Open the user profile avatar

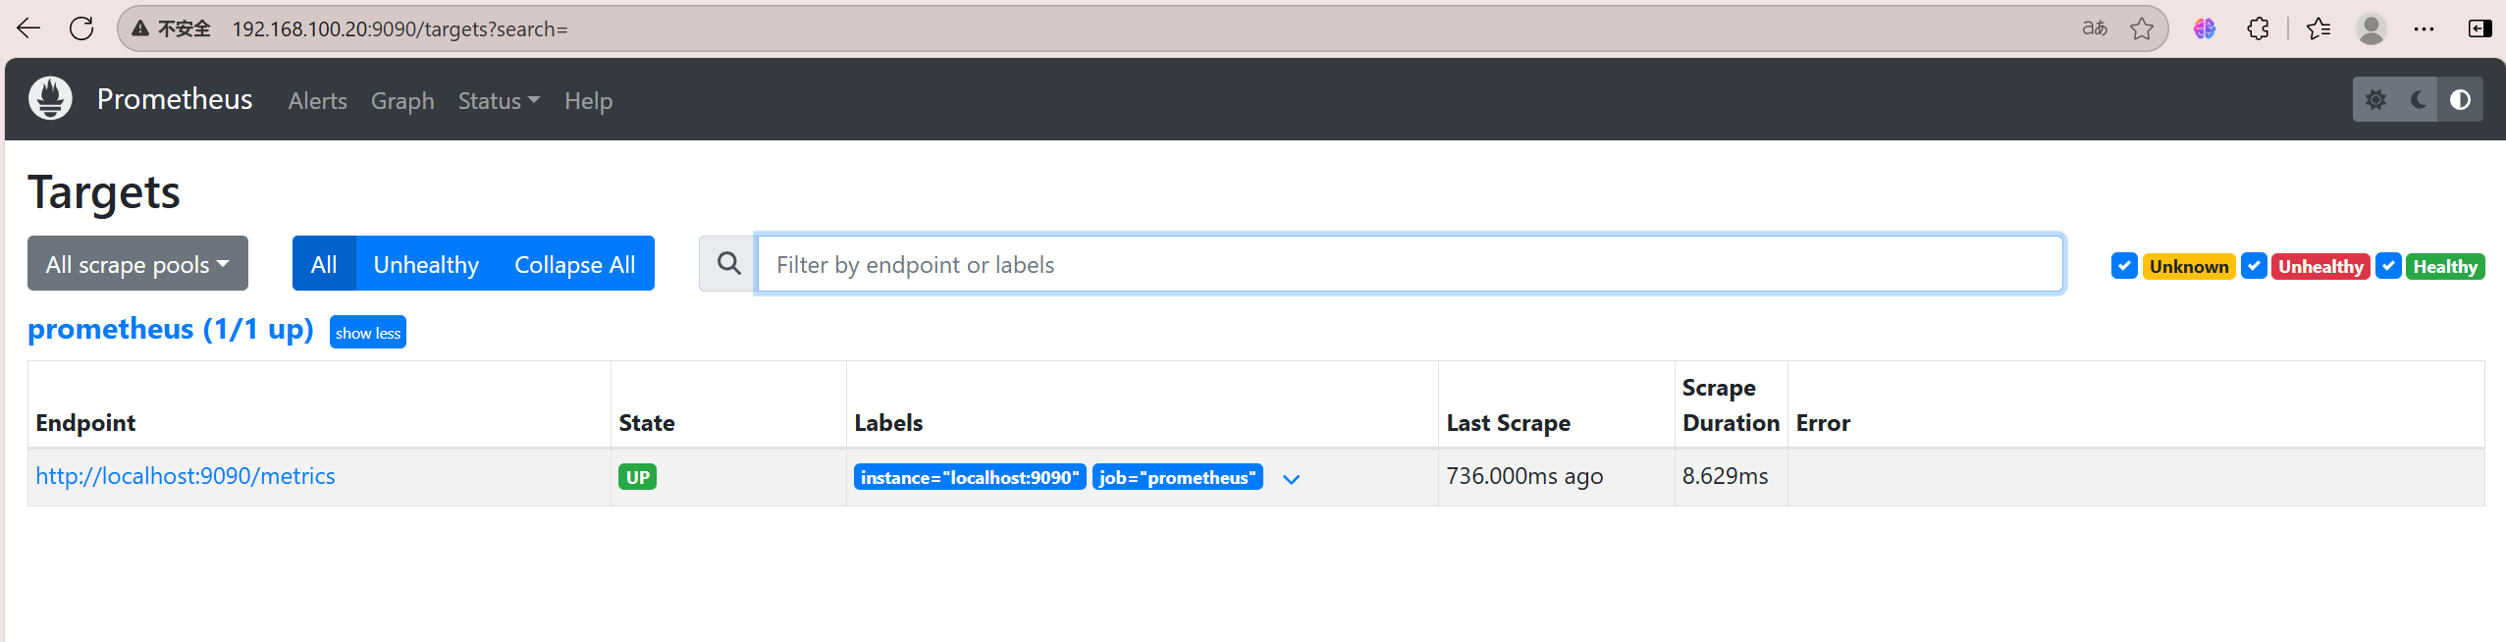2371,28
